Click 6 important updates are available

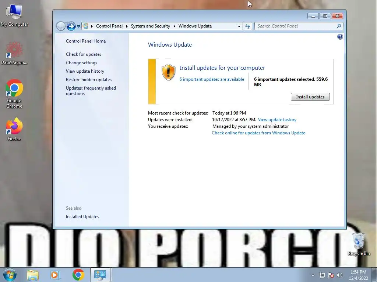[x=212, y=79]
